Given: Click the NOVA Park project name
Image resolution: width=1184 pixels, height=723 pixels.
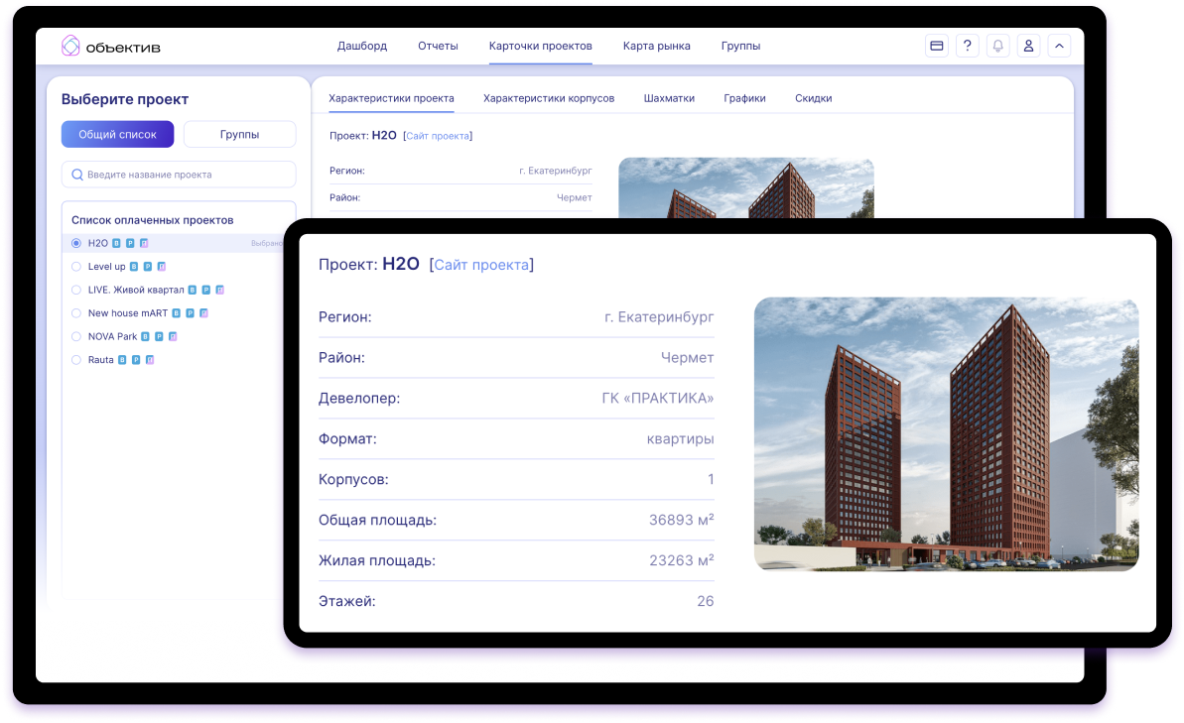Looking at the screenshot, I should click(x=112, y=337).
